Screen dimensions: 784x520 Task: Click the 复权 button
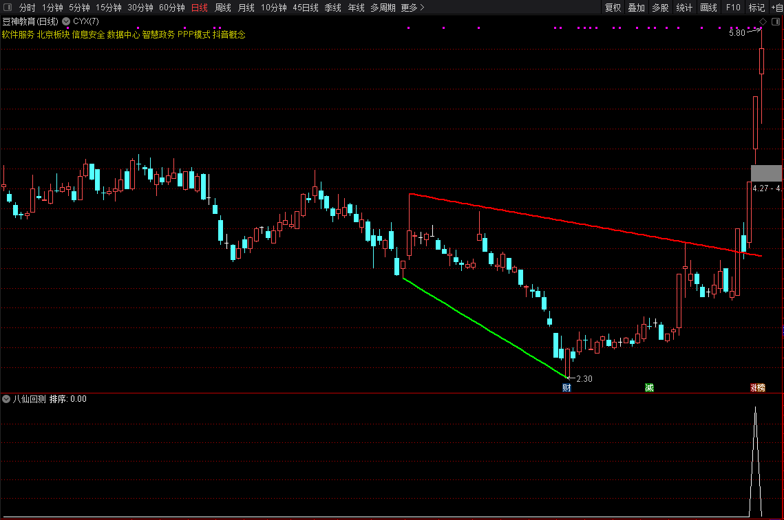[613, 8]
